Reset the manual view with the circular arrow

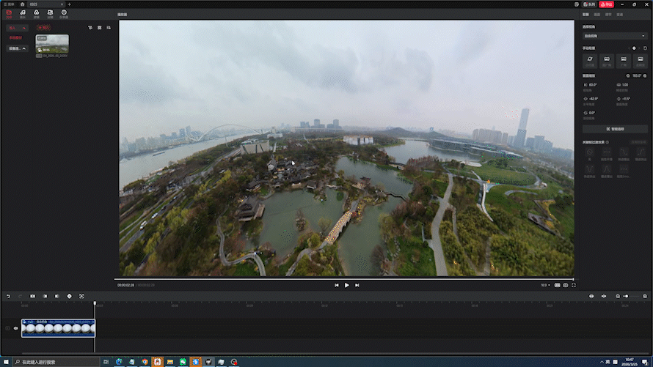644,48
